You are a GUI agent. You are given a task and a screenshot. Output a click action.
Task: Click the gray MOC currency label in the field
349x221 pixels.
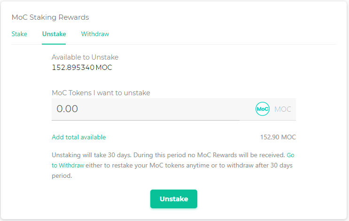(x=283, y=109)
